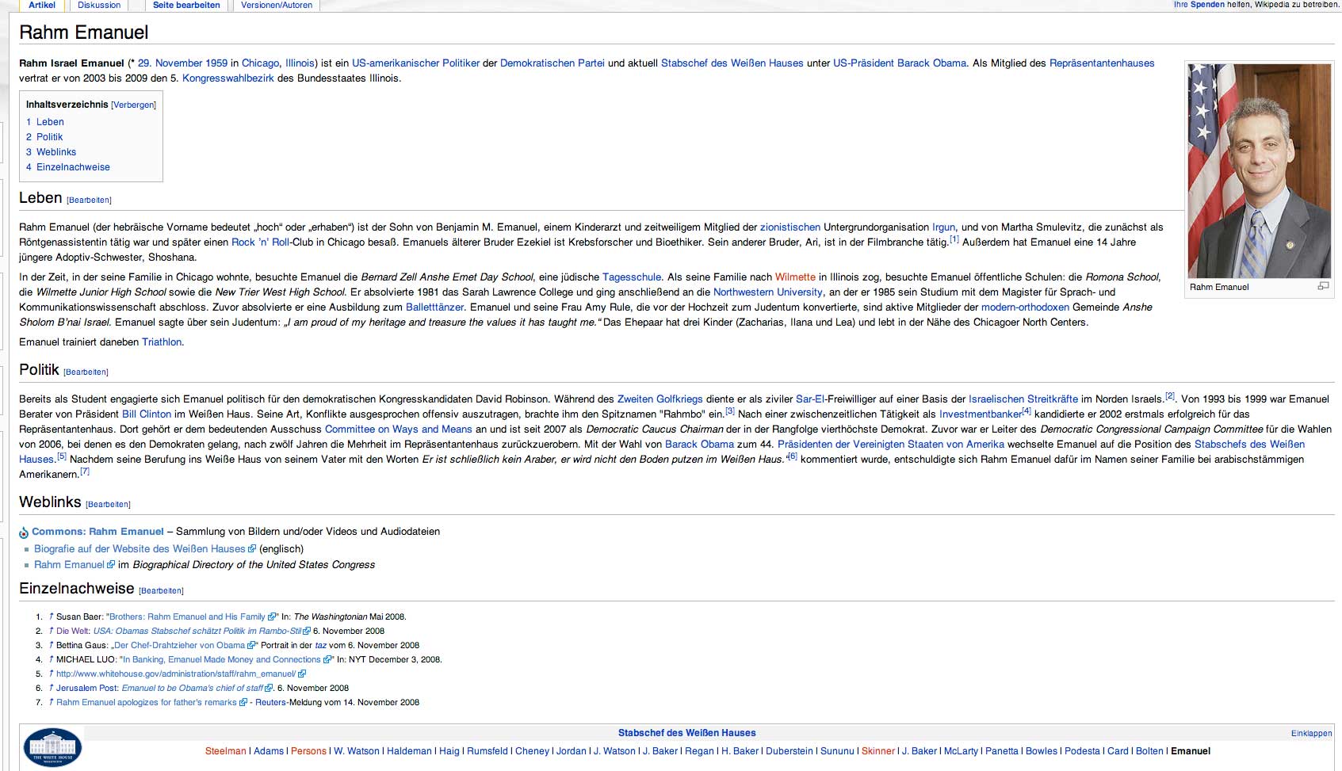The width and height of the screenshot is (1342, 771).
Task: Click external link icon after whitehouse.gov URL
Action: click(x=302, y=674)
